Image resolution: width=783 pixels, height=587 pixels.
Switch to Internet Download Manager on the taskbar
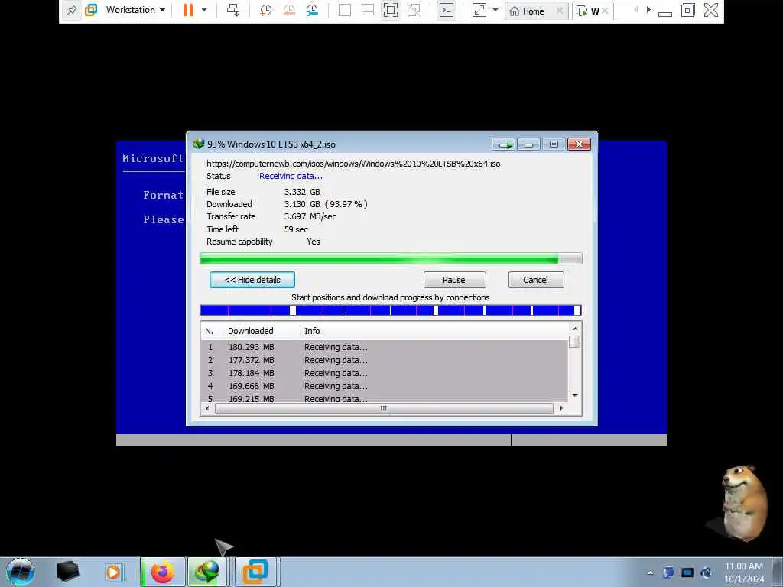tap(206, 572)
